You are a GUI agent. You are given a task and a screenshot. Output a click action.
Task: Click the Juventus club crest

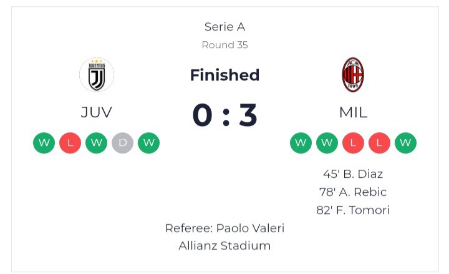pos(97,75)
